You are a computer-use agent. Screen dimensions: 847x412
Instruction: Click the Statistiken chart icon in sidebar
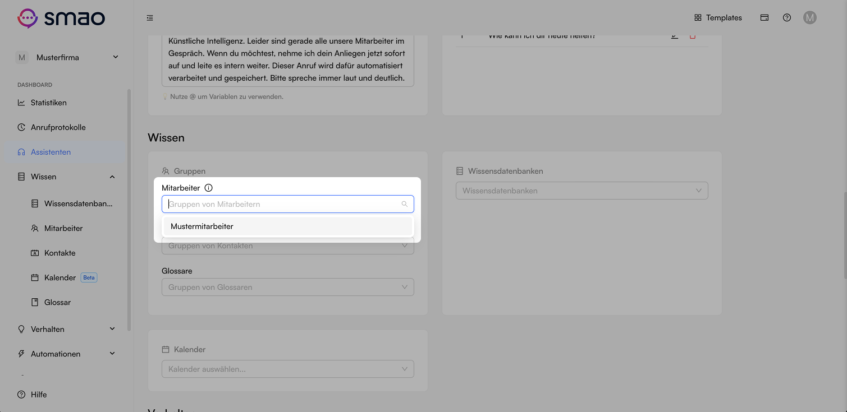tap(21, 103)
